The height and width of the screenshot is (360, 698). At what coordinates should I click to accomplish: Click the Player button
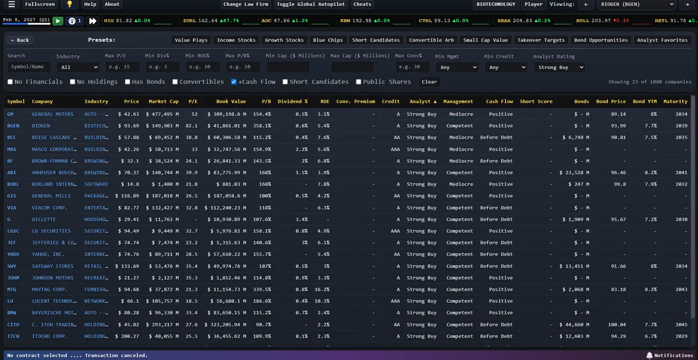click(533, 4)
